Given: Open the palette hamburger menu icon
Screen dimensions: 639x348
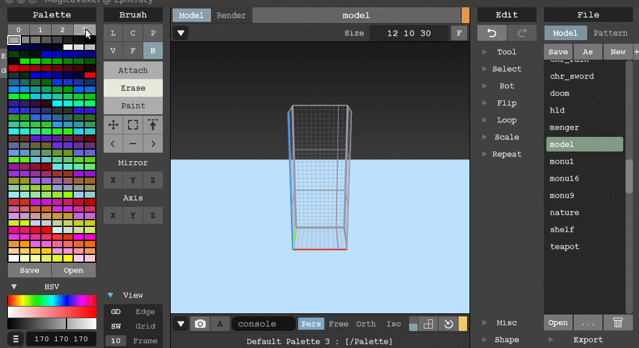Looking at the screenshot, I should (16, 339).
